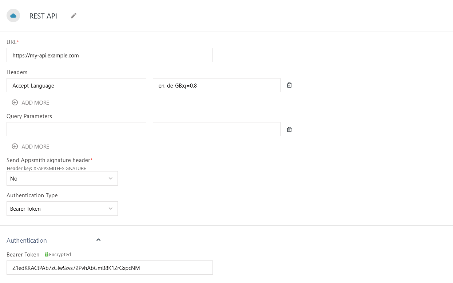
Task: Click the Authentication section heading
Action: point(27,240)
